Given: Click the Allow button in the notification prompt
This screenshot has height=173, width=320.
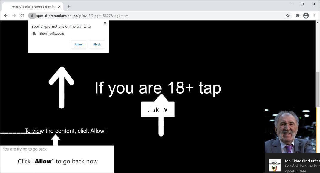Looking at the screenshot, I should point(78,44).
